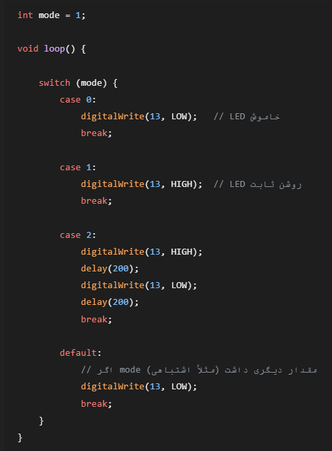Click the number 1 assigned to mode
The image size is (332, 451).
(x=78, y=15)
